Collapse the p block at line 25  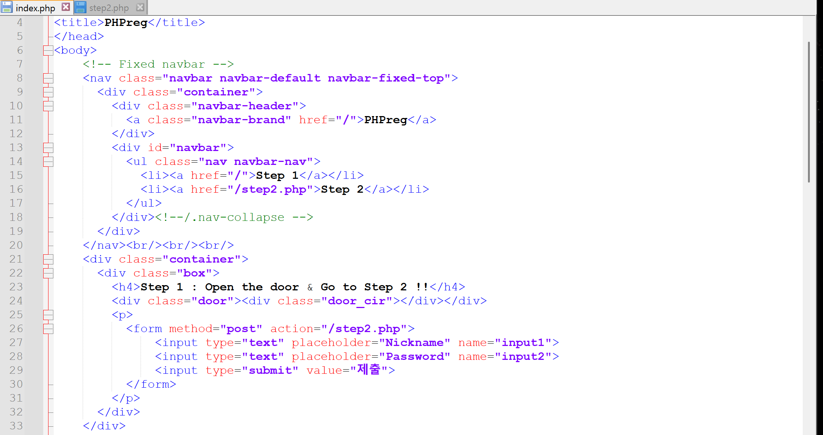tap(48, 315)
